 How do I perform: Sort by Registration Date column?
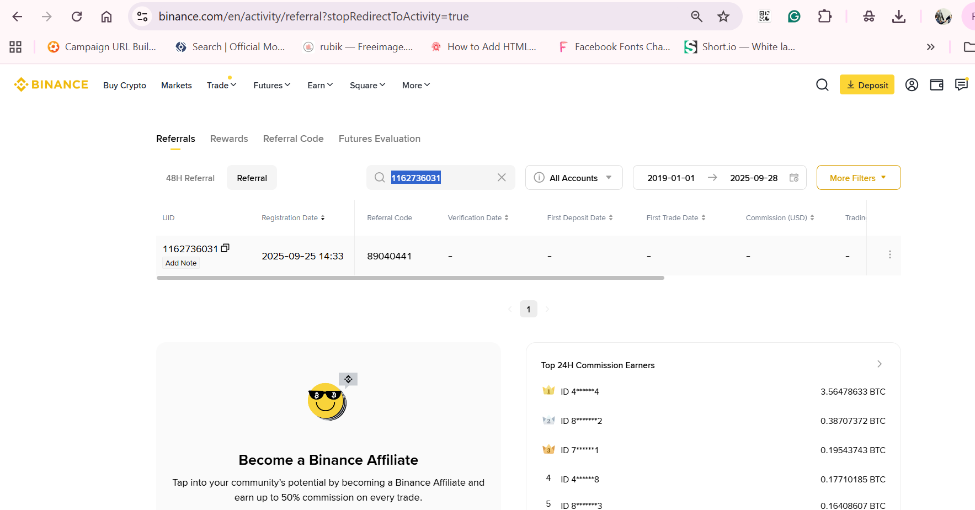pyautogui.click(x=293, y=218)
